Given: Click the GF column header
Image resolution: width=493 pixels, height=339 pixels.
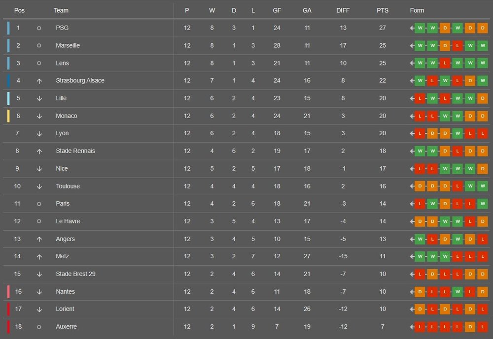Looking at the screenshot, I should (277, 10).
